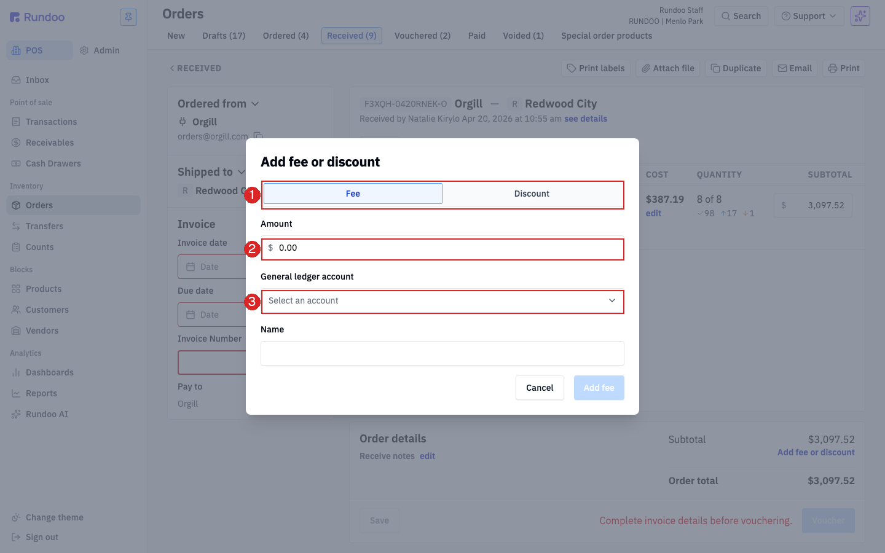Open the Paid tab
This screenshot has width=885, height=553.
[x=477, y=36]
